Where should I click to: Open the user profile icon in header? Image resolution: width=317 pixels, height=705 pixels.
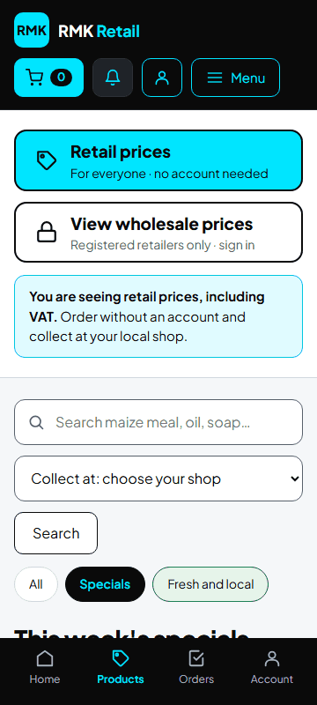tap(162, 78)
